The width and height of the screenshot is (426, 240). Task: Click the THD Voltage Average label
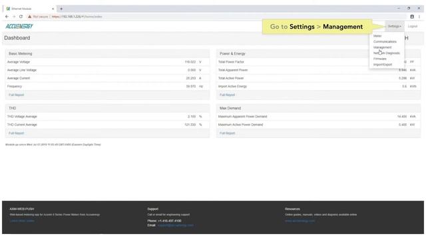[22, 117]
